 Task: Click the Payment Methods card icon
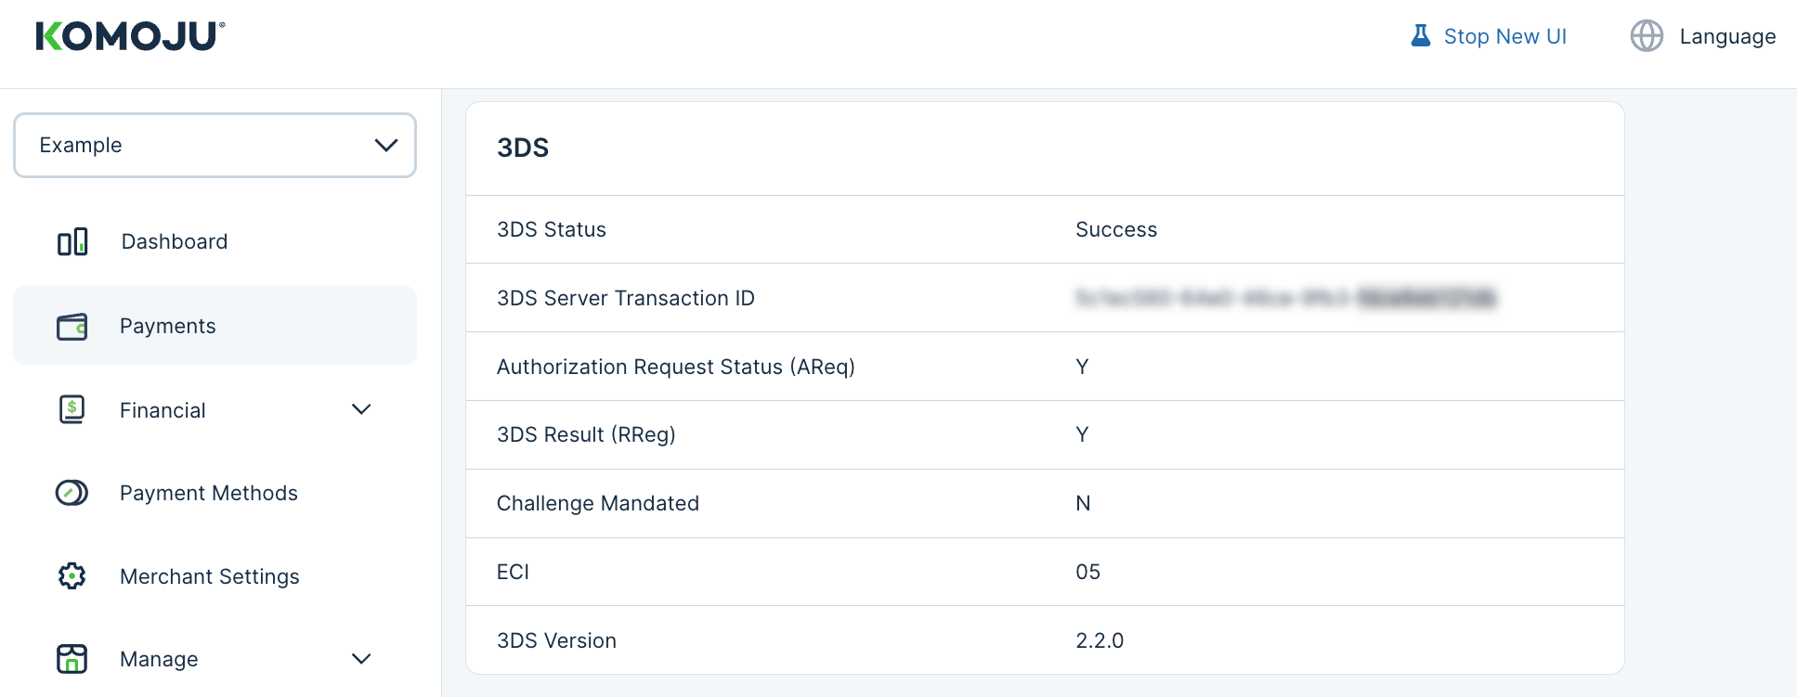click(72, 493)
